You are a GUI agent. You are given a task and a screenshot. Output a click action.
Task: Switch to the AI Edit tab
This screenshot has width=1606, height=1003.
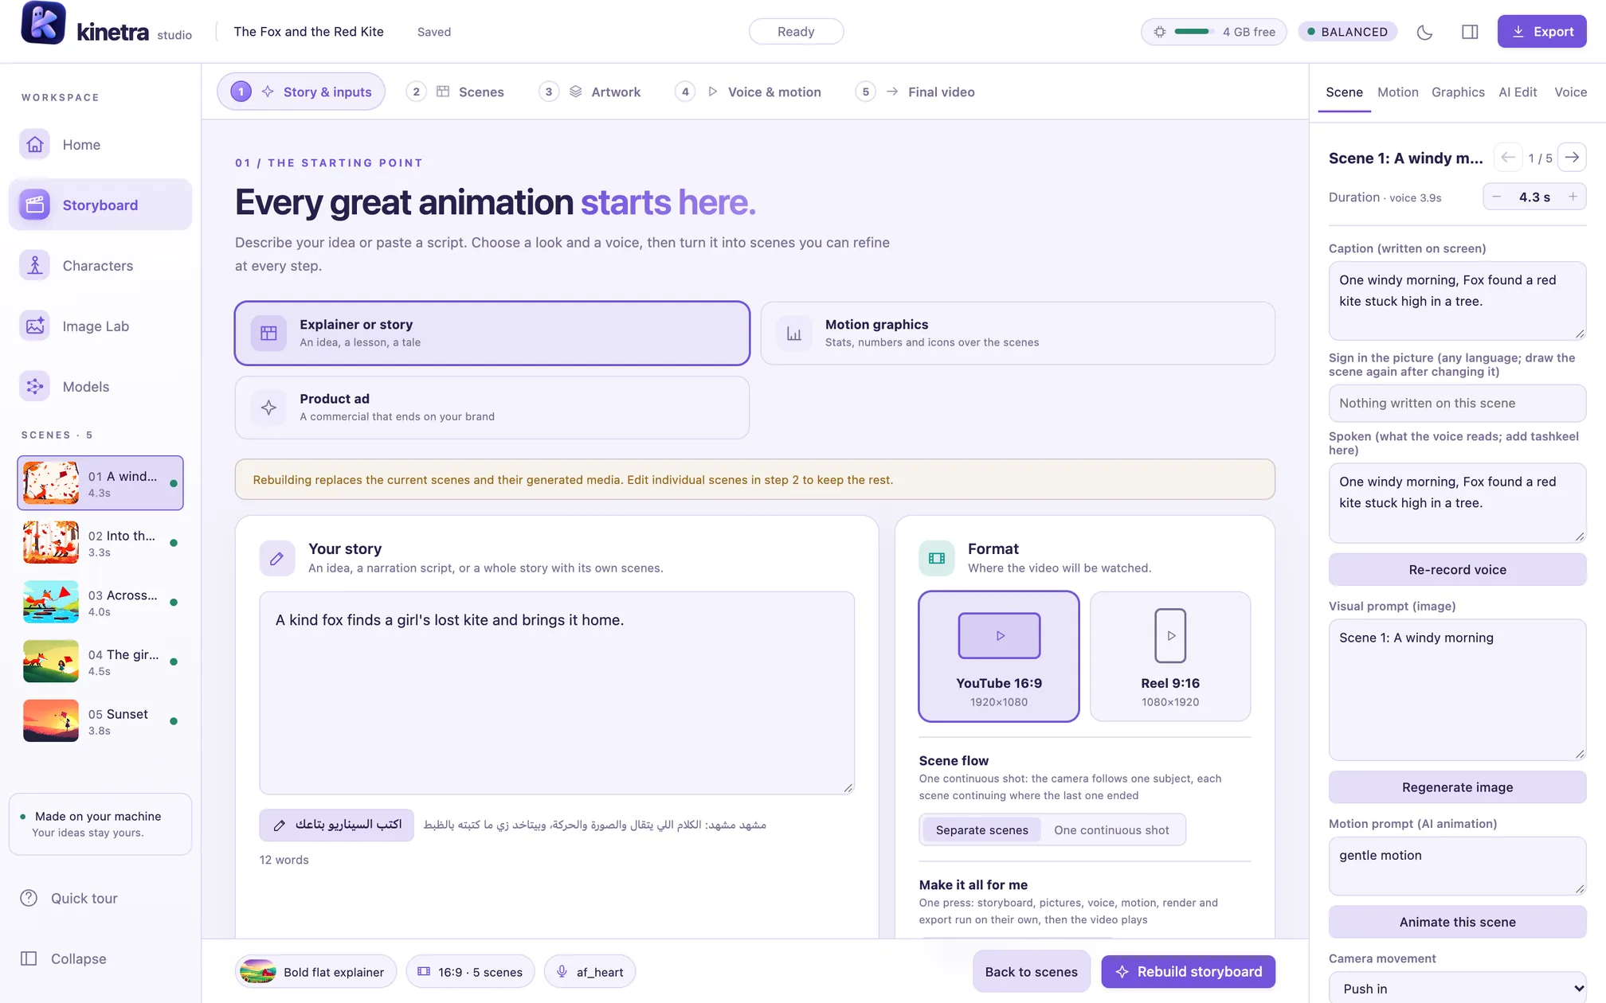tap(1518, 92)
